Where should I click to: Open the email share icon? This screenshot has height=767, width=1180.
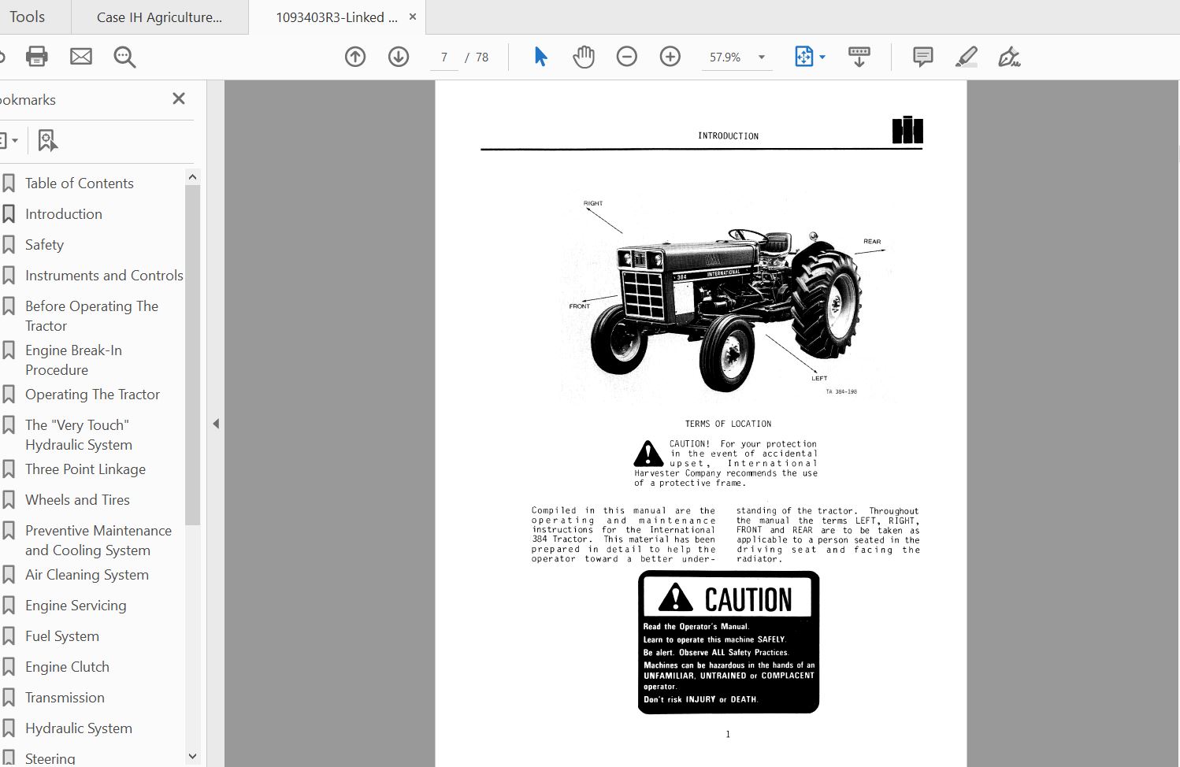pos(81,57)
